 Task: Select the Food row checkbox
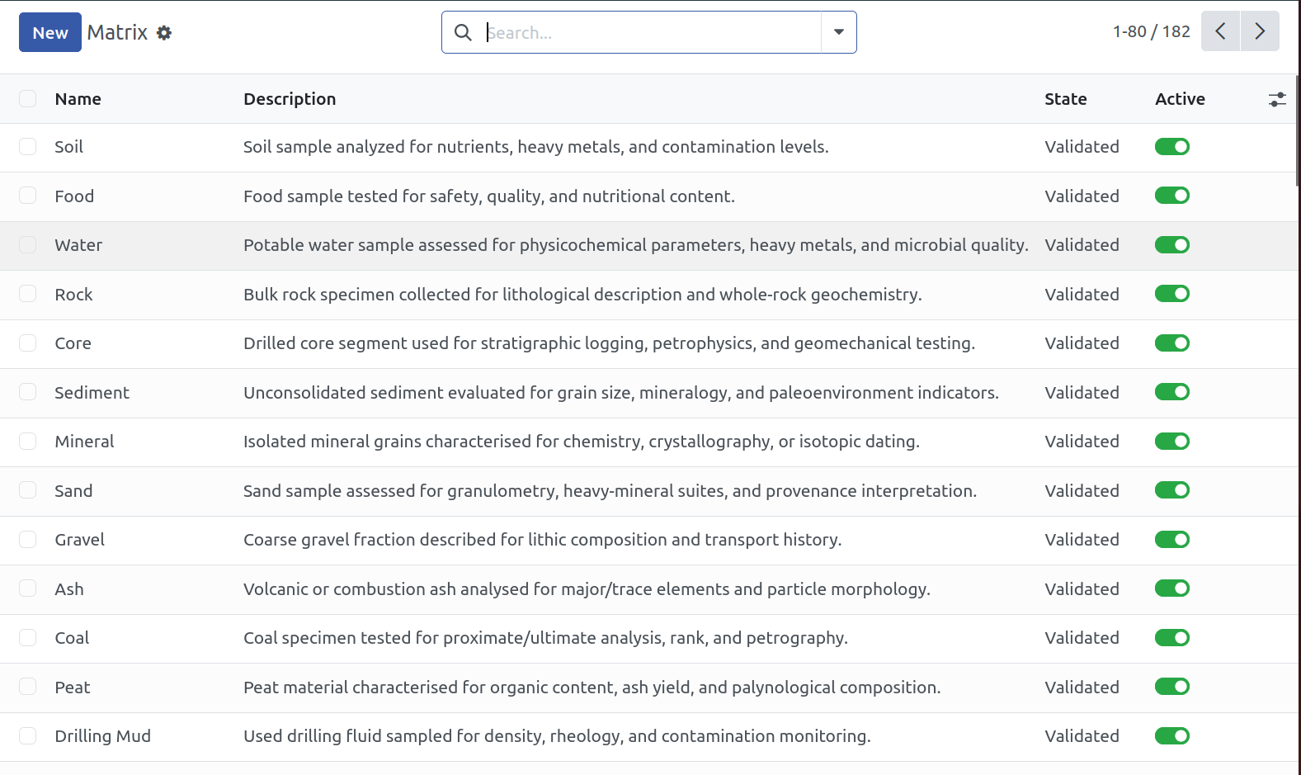(28, 196)
